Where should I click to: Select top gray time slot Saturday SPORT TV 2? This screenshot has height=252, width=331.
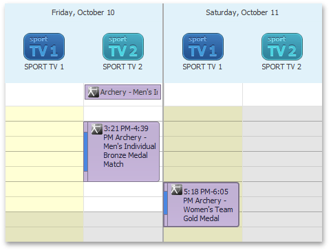pos(282,114)
